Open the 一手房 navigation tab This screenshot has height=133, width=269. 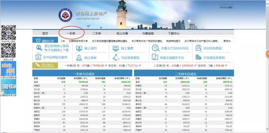(x=71, y=33)
